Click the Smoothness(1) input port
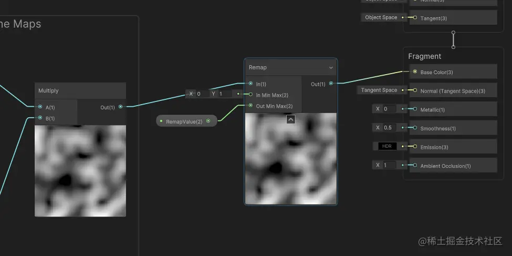This screenshot has width=512, height=256. click(x=415, y=128)
